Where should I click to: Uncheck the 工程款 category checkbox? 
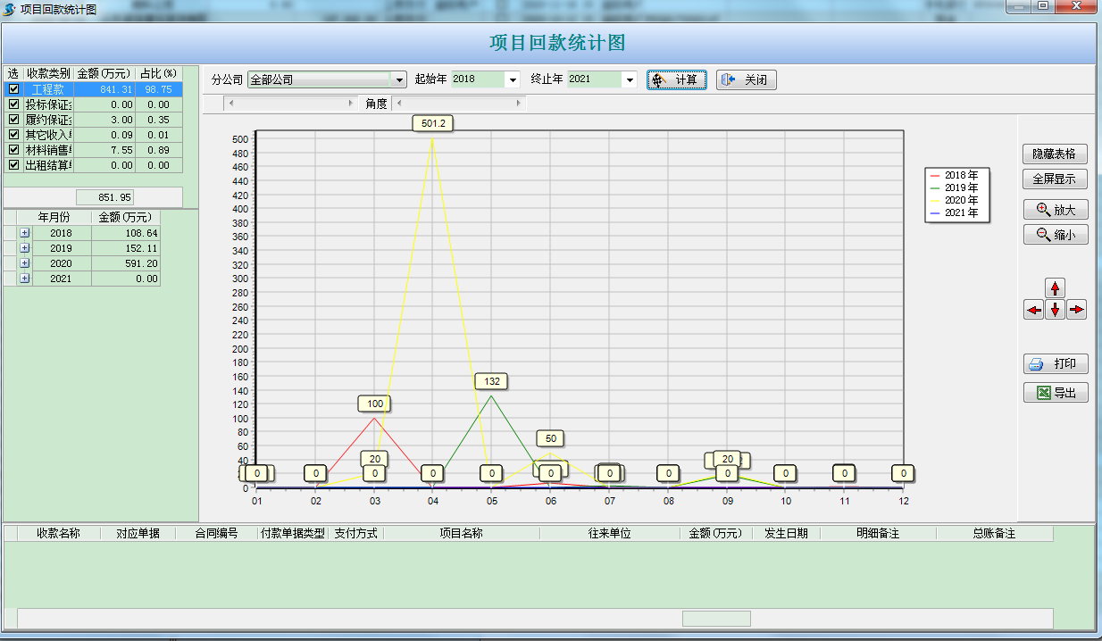click(x=13, y=89)
